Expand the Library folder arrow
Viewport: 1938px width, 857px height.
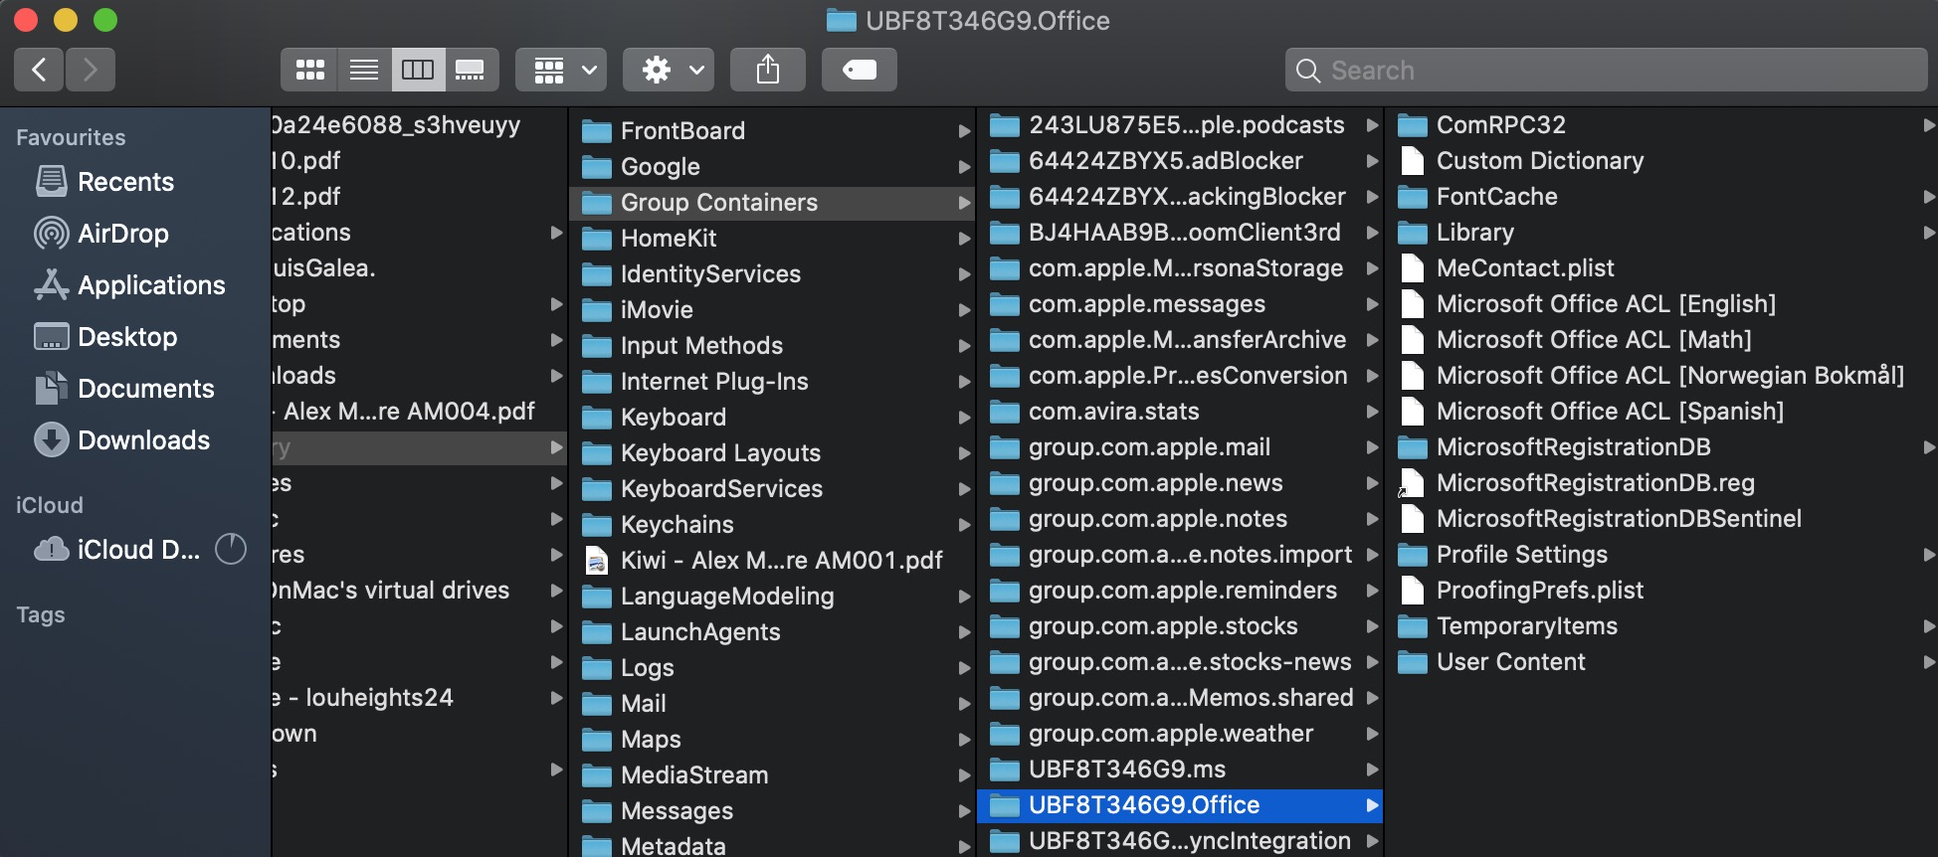(x=1928, y=233)
